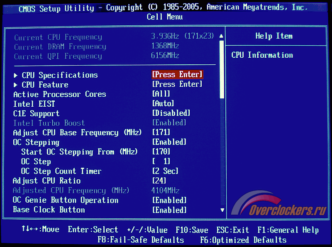This screenshot has width=332, height=247.
Task: Click Press Enter value beside CPU Feature
Action: [x=178, y=84]
